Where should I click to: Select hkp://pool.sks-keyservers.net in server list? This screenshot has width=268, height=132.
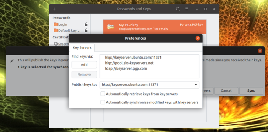coord(129,63)
